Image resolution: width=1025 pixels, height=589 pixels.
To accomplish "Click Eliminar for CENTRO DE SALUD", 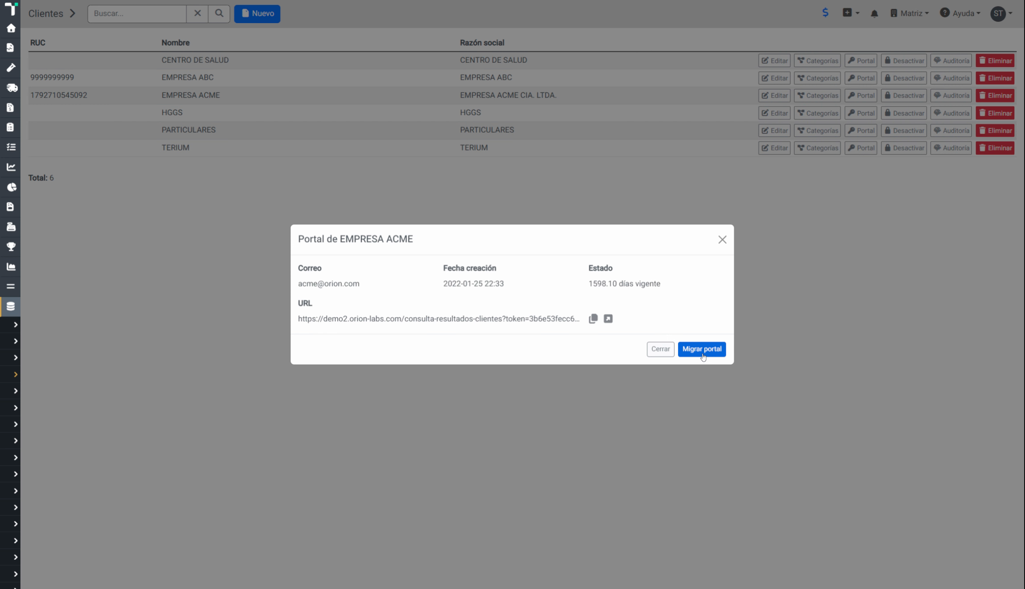I will click(x=995, y=61).
